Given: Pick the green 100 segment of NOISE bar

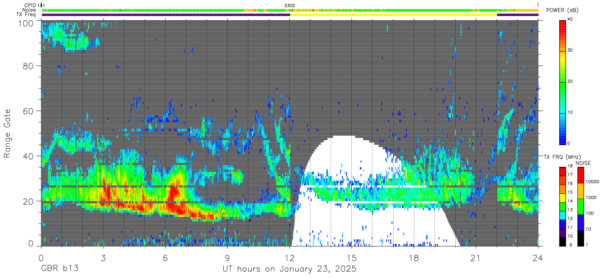Looking at the screenshot, I should [580, 207].
